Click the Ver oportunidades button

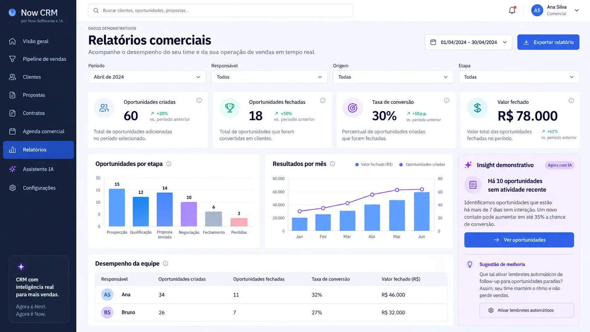(519, 240)
